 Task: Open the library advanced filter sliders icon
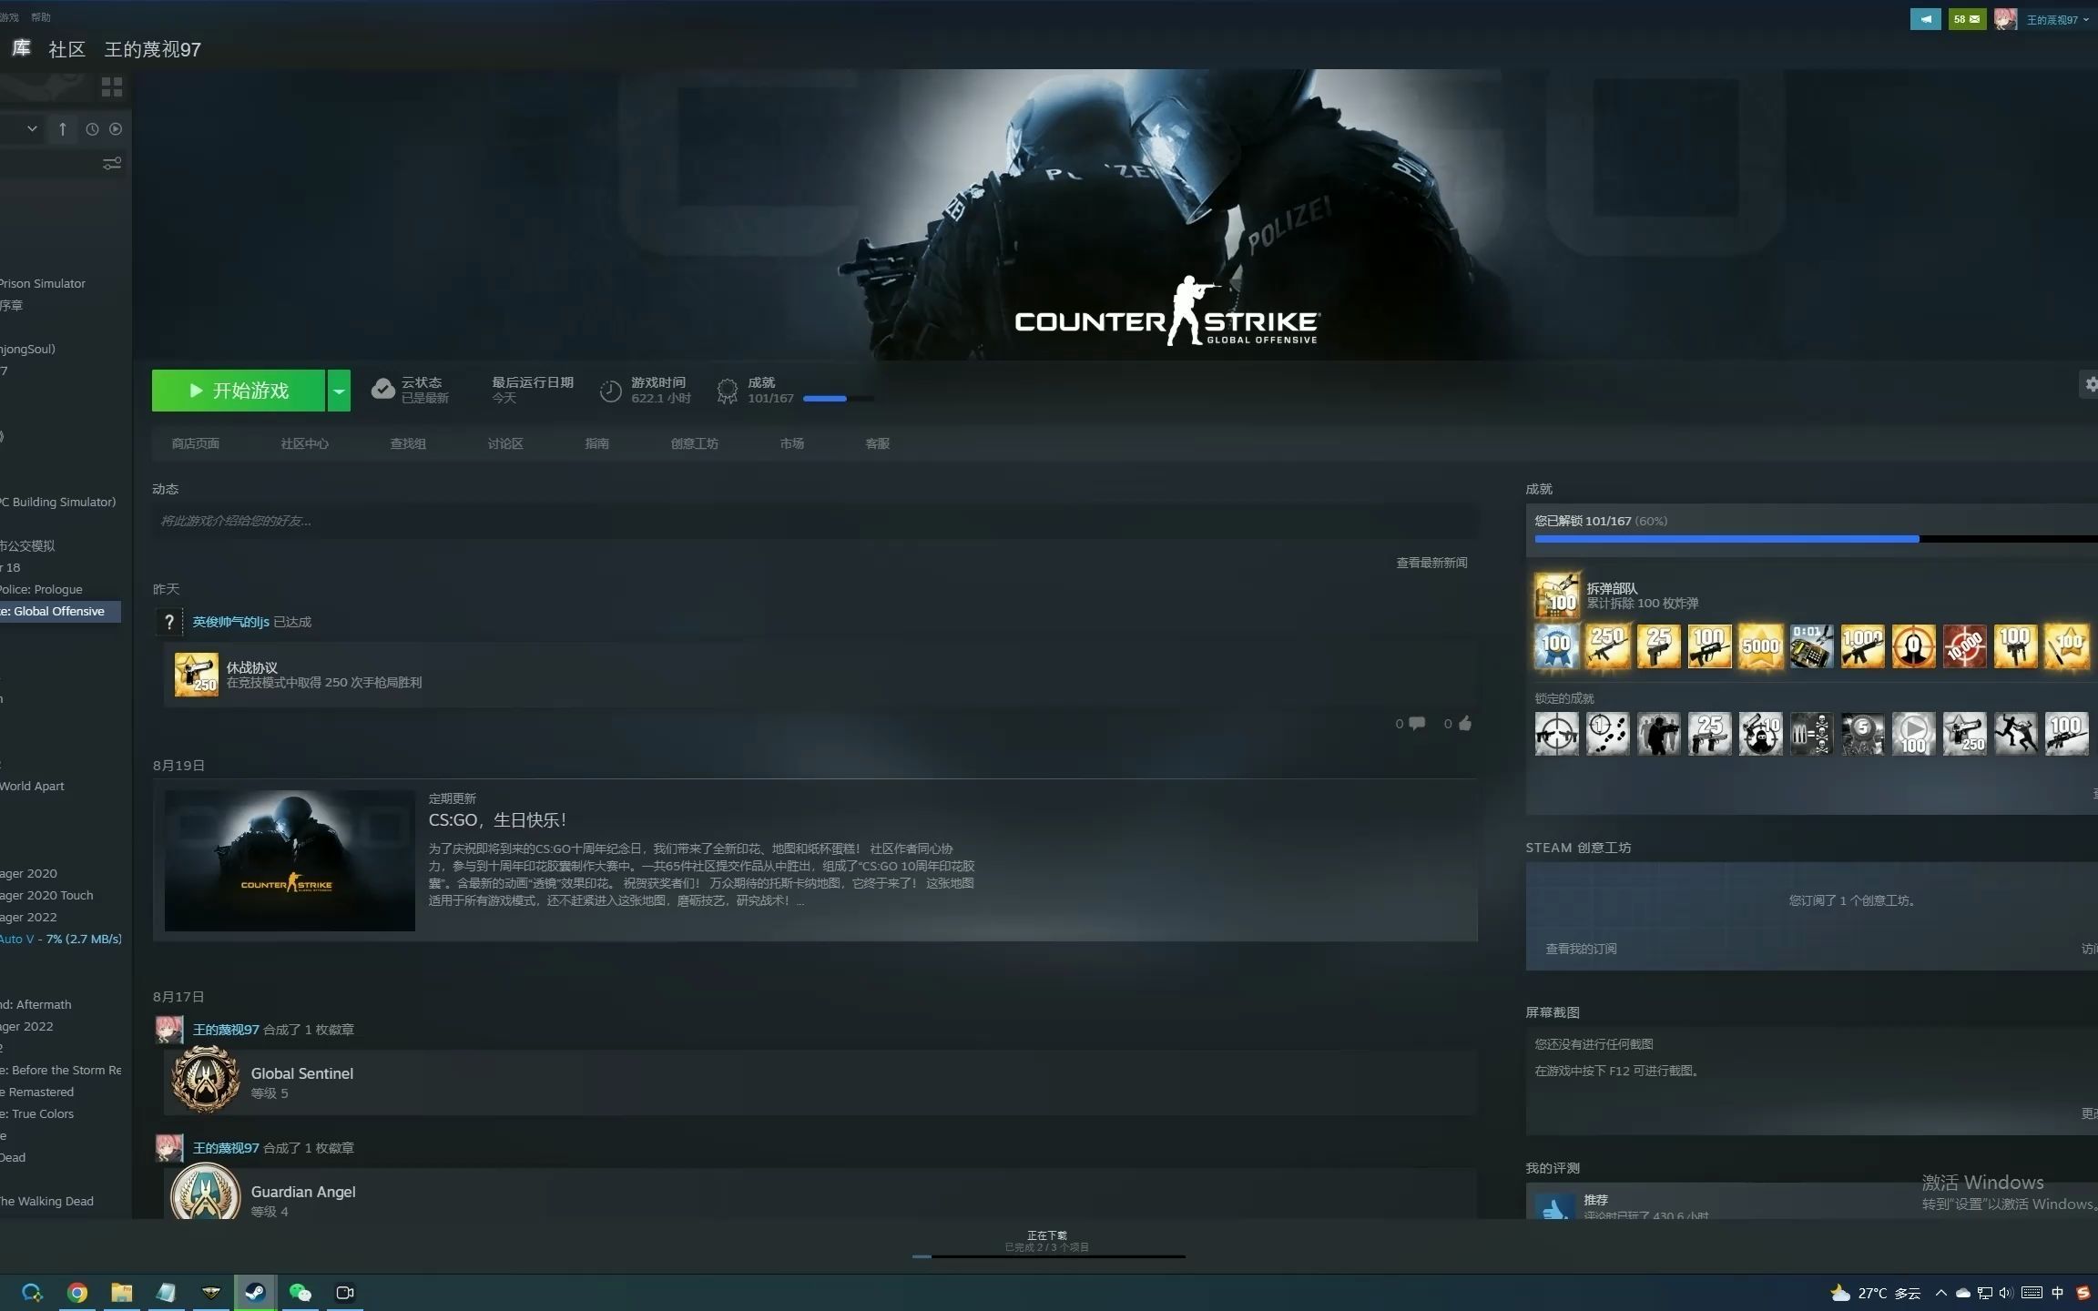[112, 164]
